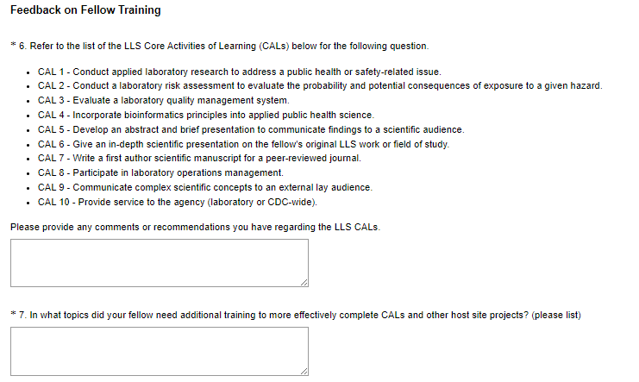Click the LLS CALs comments text box
This screenshot has height=382, width=639.
159,262
